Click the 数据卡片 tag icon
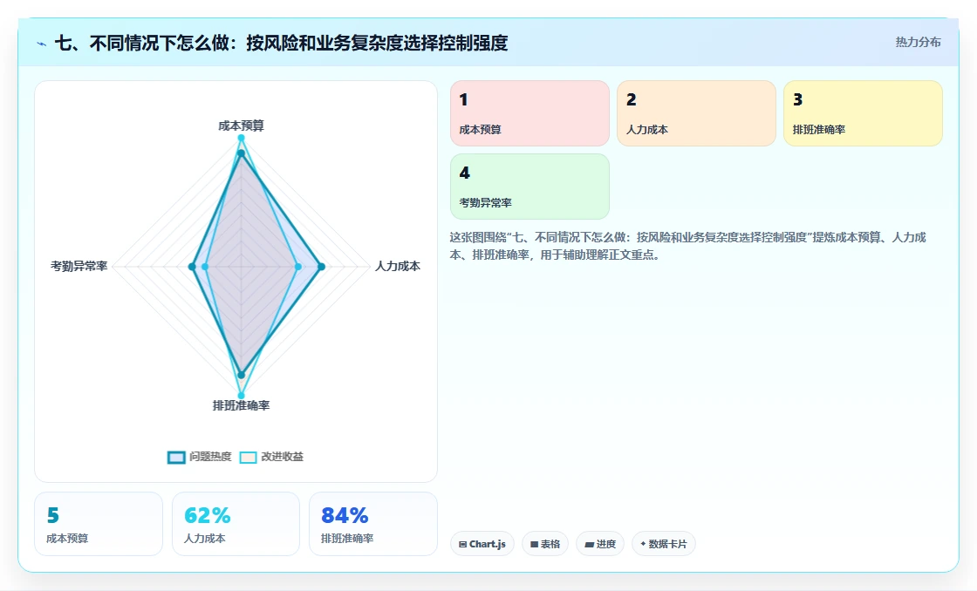 643,544
